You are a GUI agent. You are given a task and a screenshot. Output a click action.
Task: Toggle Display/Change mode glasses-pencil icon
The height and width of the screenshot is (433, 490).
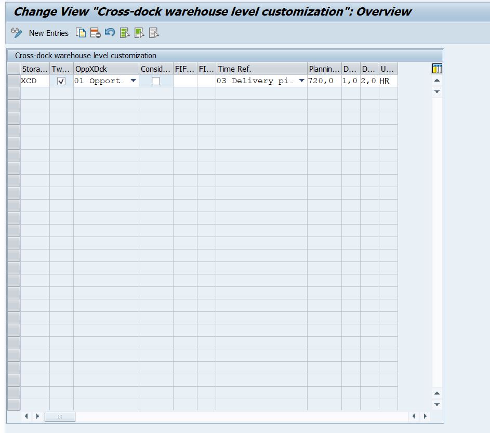(17, 33)
